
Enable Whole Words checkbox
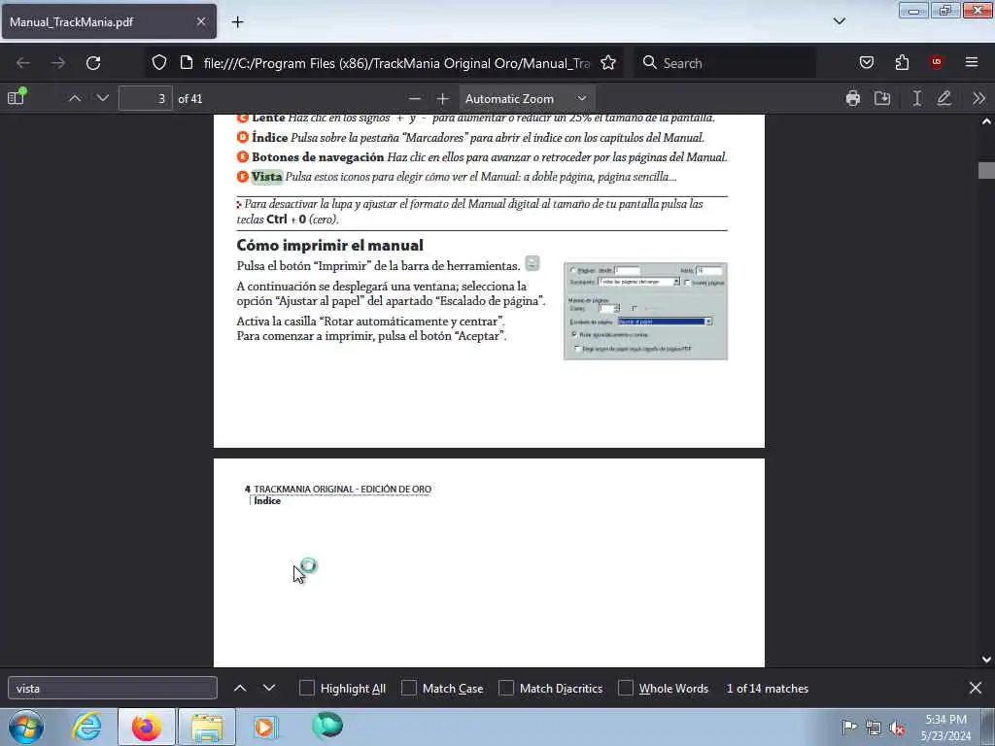626,689
